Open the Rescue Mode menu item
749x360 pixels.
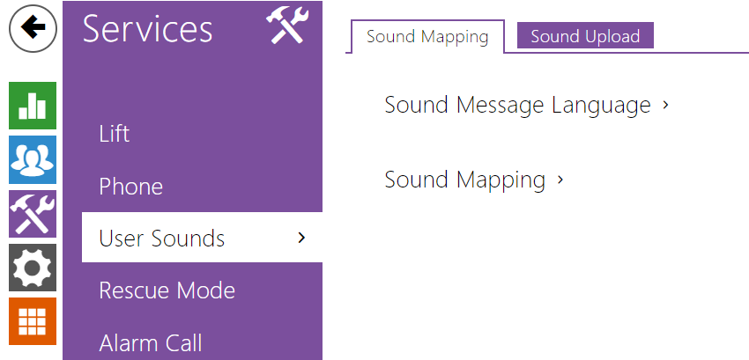[167, 290]
